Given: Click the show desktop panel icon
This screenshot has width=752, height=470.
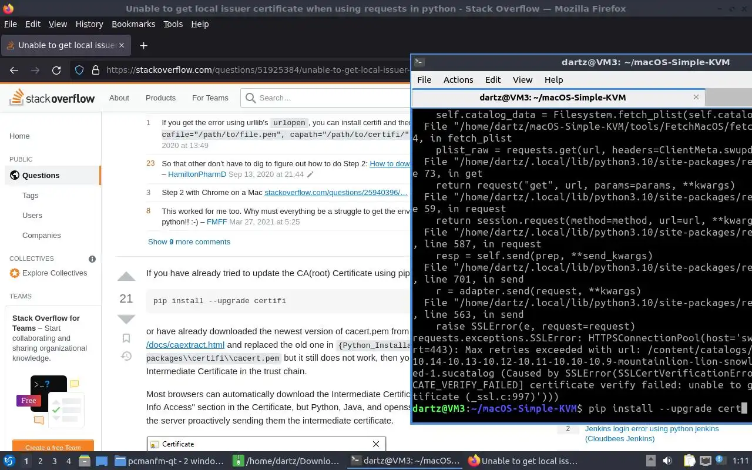Looking at the screenshot, I should click(x=101, y=461).
